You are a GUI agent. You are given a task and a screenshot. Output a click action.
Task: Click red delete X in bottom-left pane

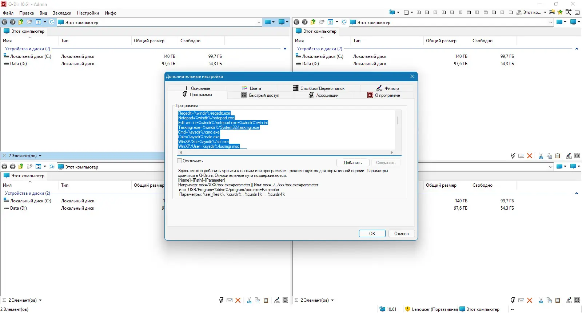coord(238,300)
